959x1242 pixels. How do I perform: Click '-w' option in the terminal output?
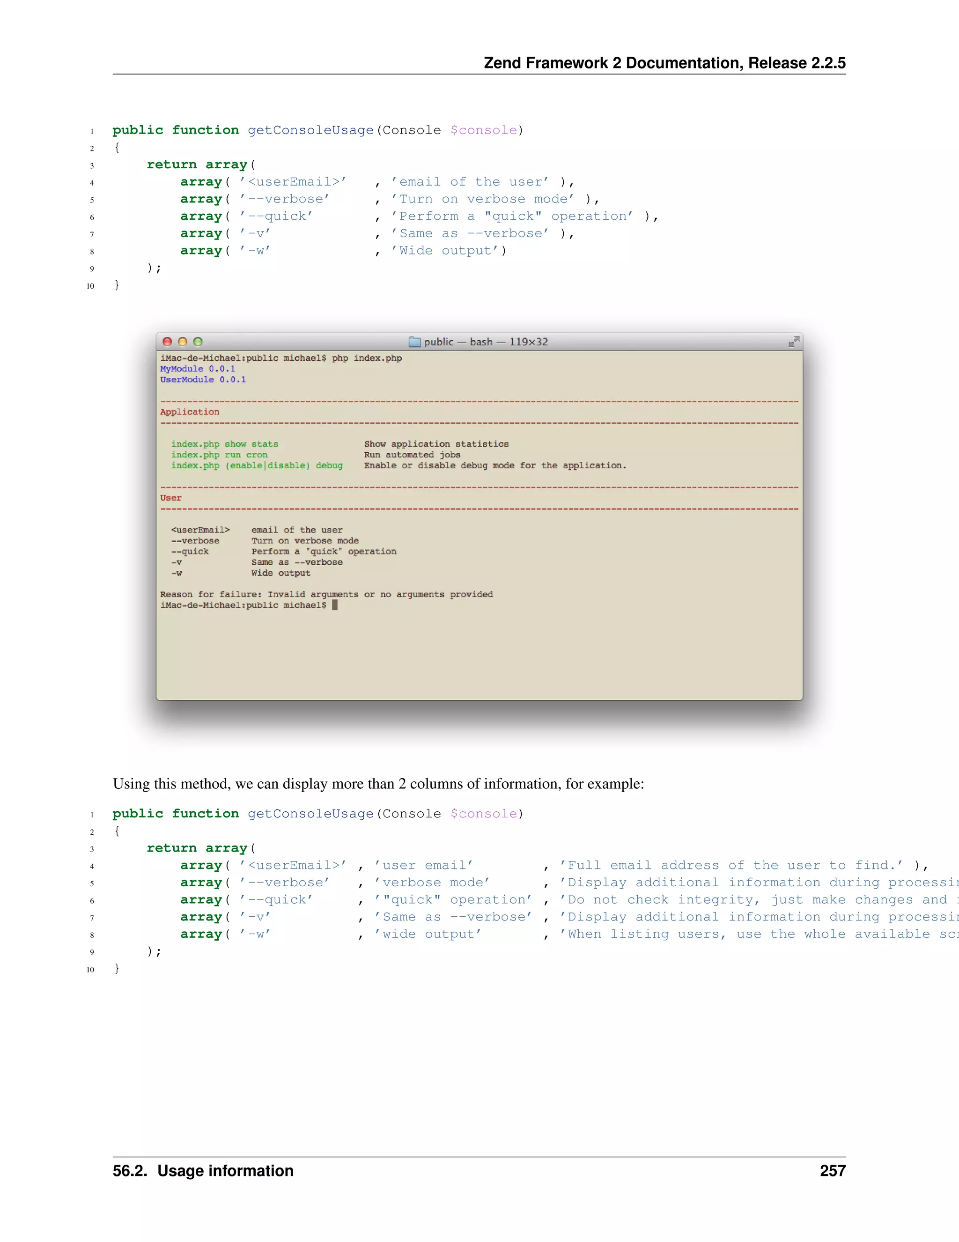coord(176,573)
